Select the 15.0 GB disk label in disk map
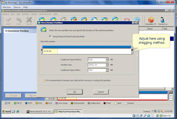 pyautogui.click(x=51, y=99)
